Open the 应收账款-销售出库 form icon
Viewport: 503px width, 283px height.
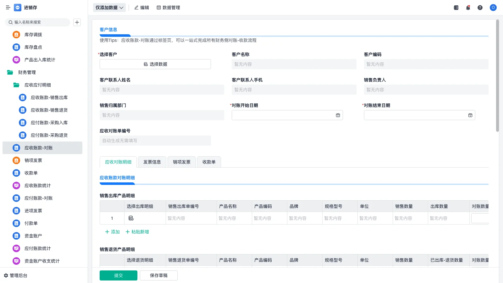(23, 97)
